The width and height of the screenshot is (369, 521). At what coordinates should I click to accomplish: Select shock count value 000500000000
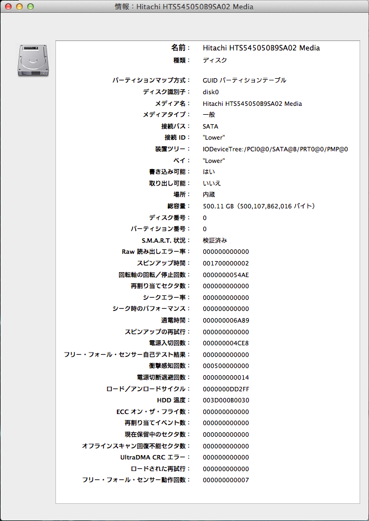point(226,366)
